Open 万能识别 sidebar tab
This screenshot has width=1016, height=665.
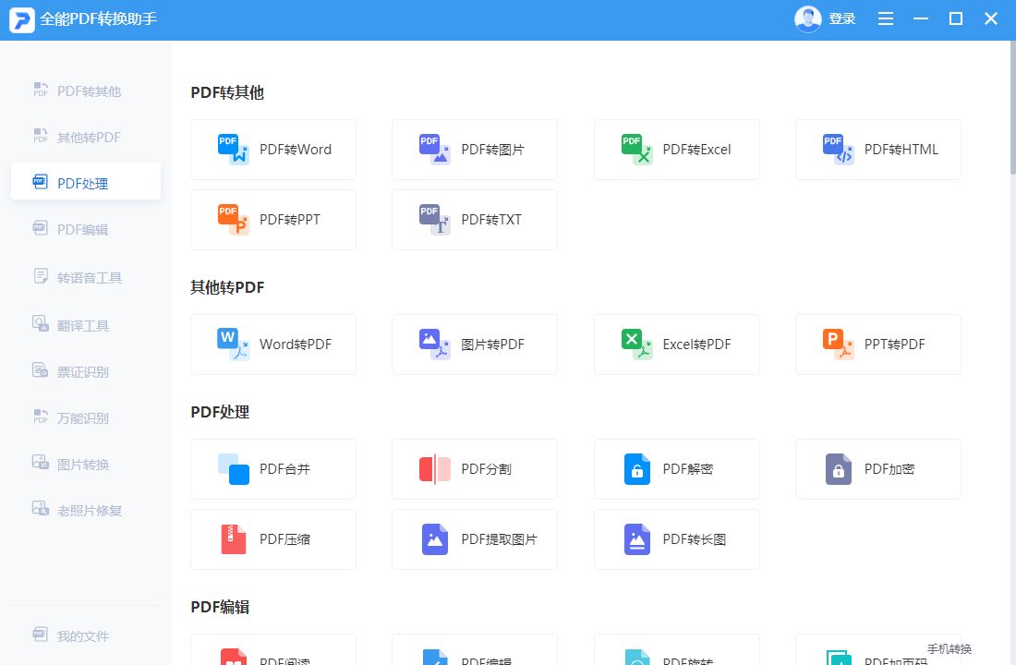(86, 418)
